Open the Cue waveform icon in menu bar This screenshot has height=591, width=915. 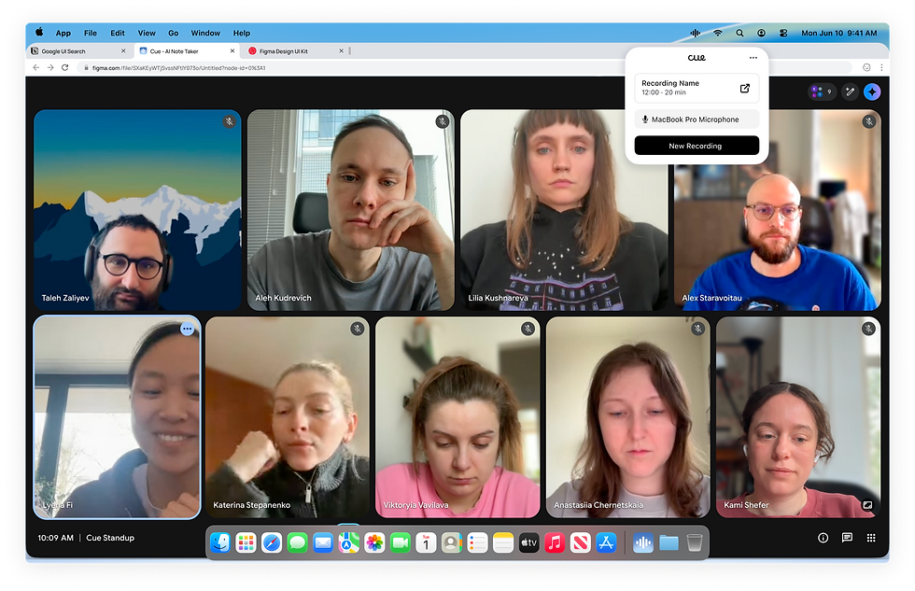click(x=695, y=34)
